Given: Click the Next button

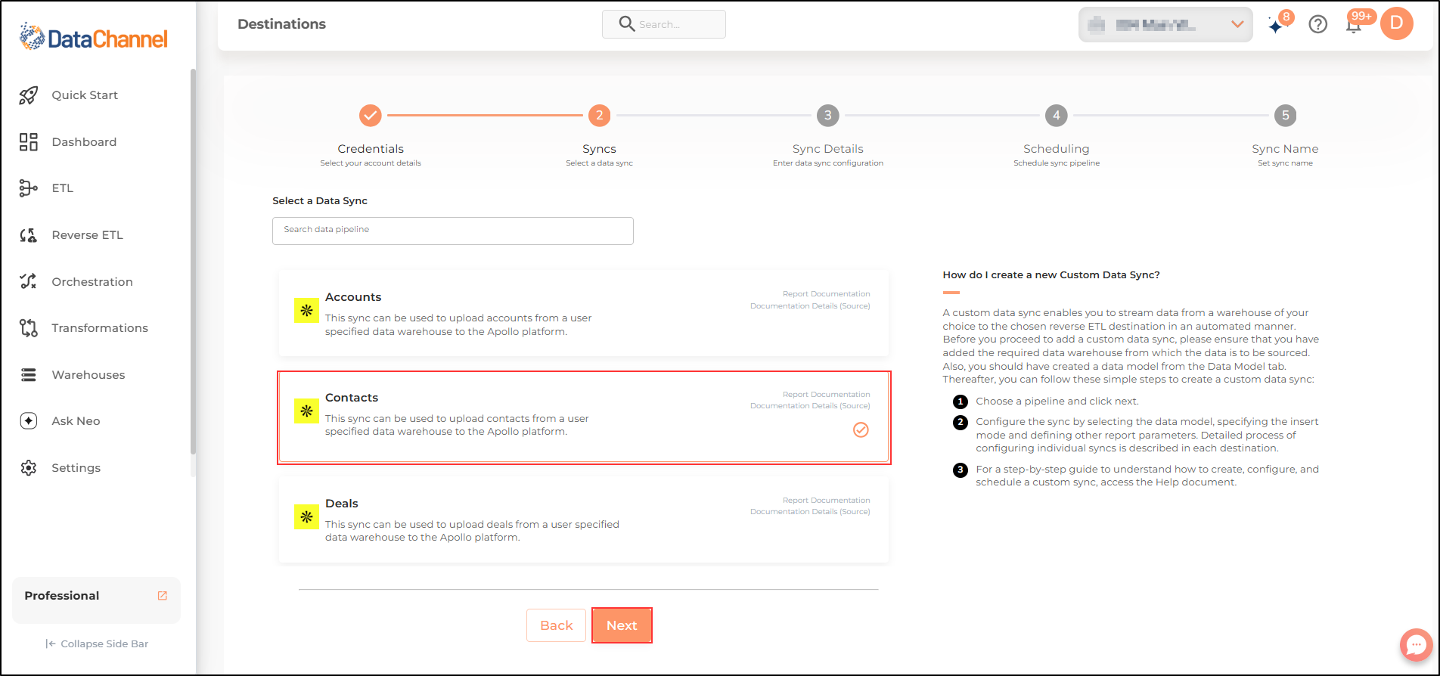Looking at the screenshot, I should pyautogui.click(x=622, y=625).
